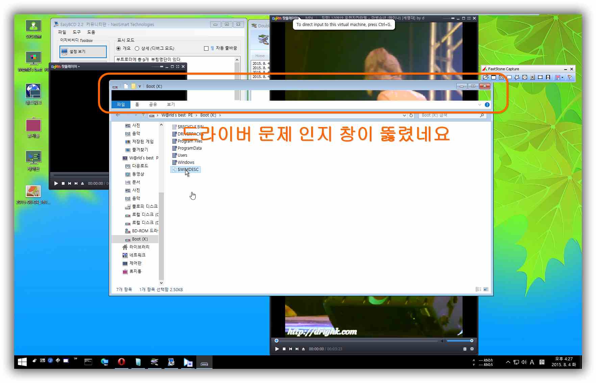This screenshot has width=596, height=383.
Task: Open command prompt from taskbar
Action: click(x=88, y=362)
